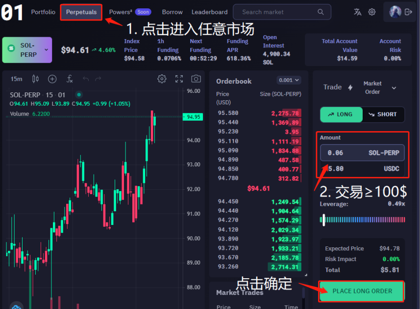Image resolution: width=420 pixels, height=309 pixels.
Task: Click the PLACE LONG ORDER button
Action: tap(362, 291)
